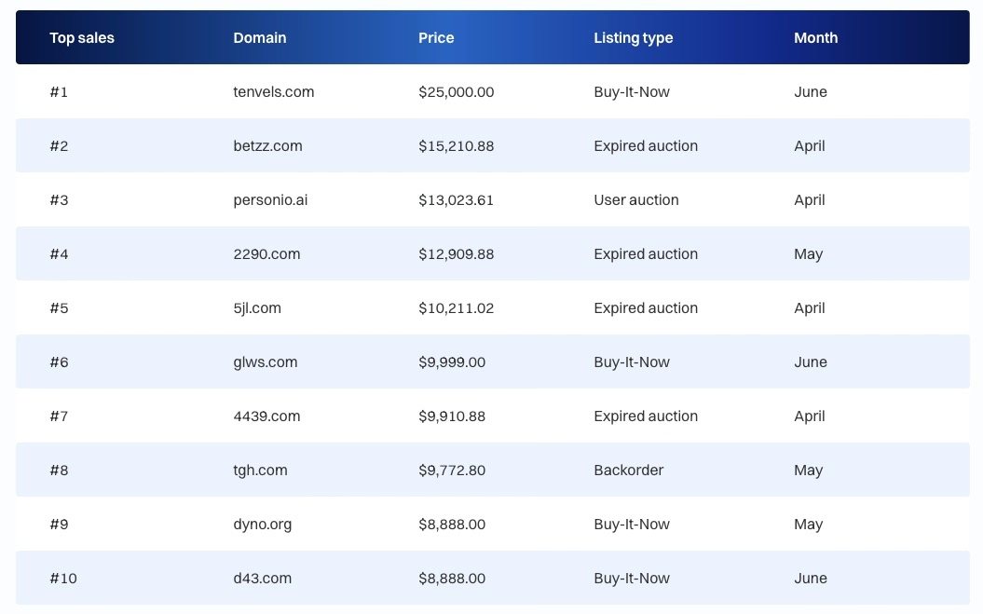Viewport: 983px width, 614px height.
Task: Click the domain 'tgh.com'
Action: (260, 471)
